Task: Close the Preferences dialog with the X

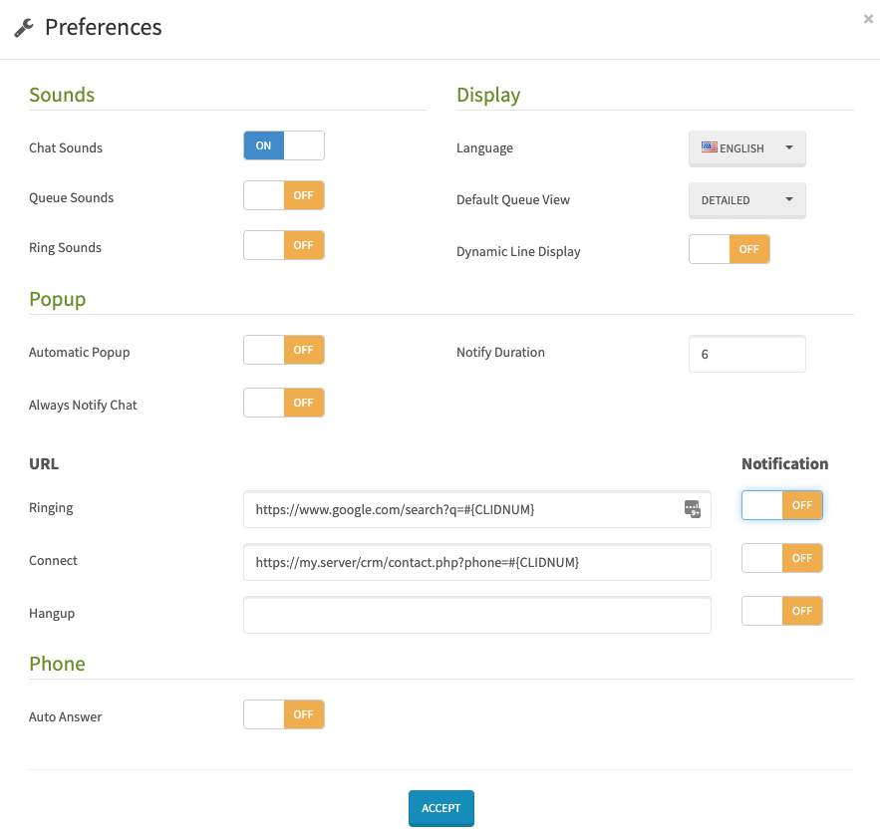Action: click(x=868, y=19)
